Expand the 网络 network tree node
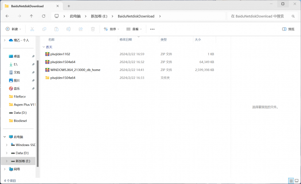 [x=4, y=169]
